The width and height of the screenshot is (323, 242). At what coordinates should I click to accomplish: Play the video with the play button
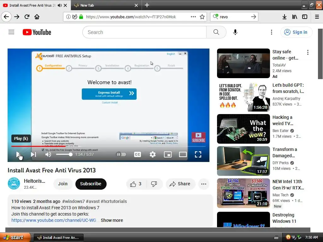click(18, 154)
